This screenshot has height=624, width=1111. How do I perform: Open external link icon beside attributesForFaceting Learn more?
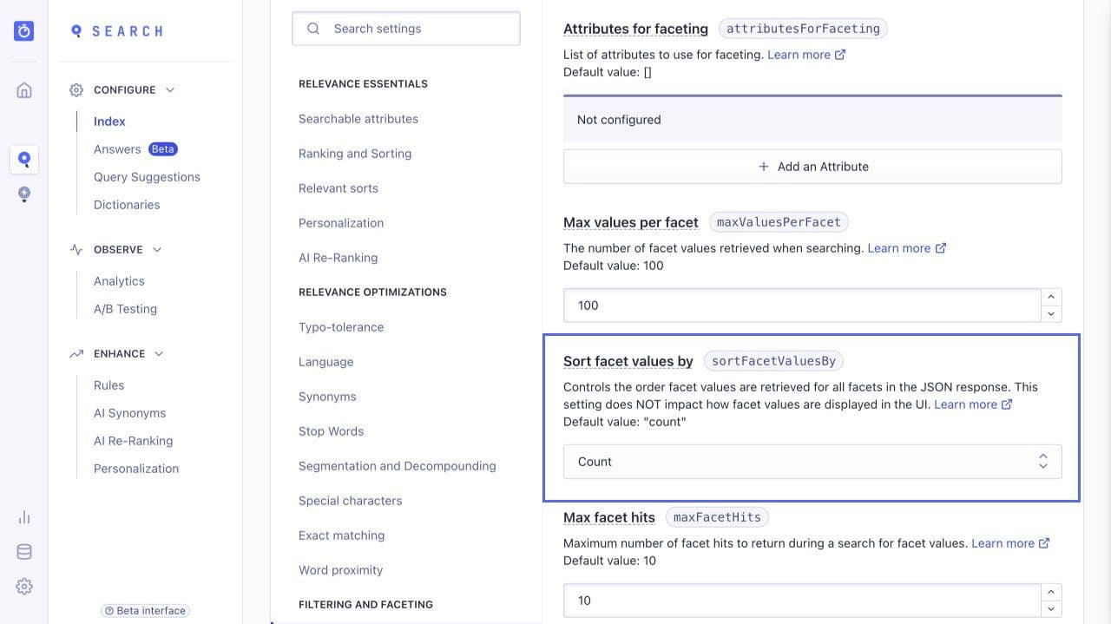pyautogui.click(x=840, y=55)
